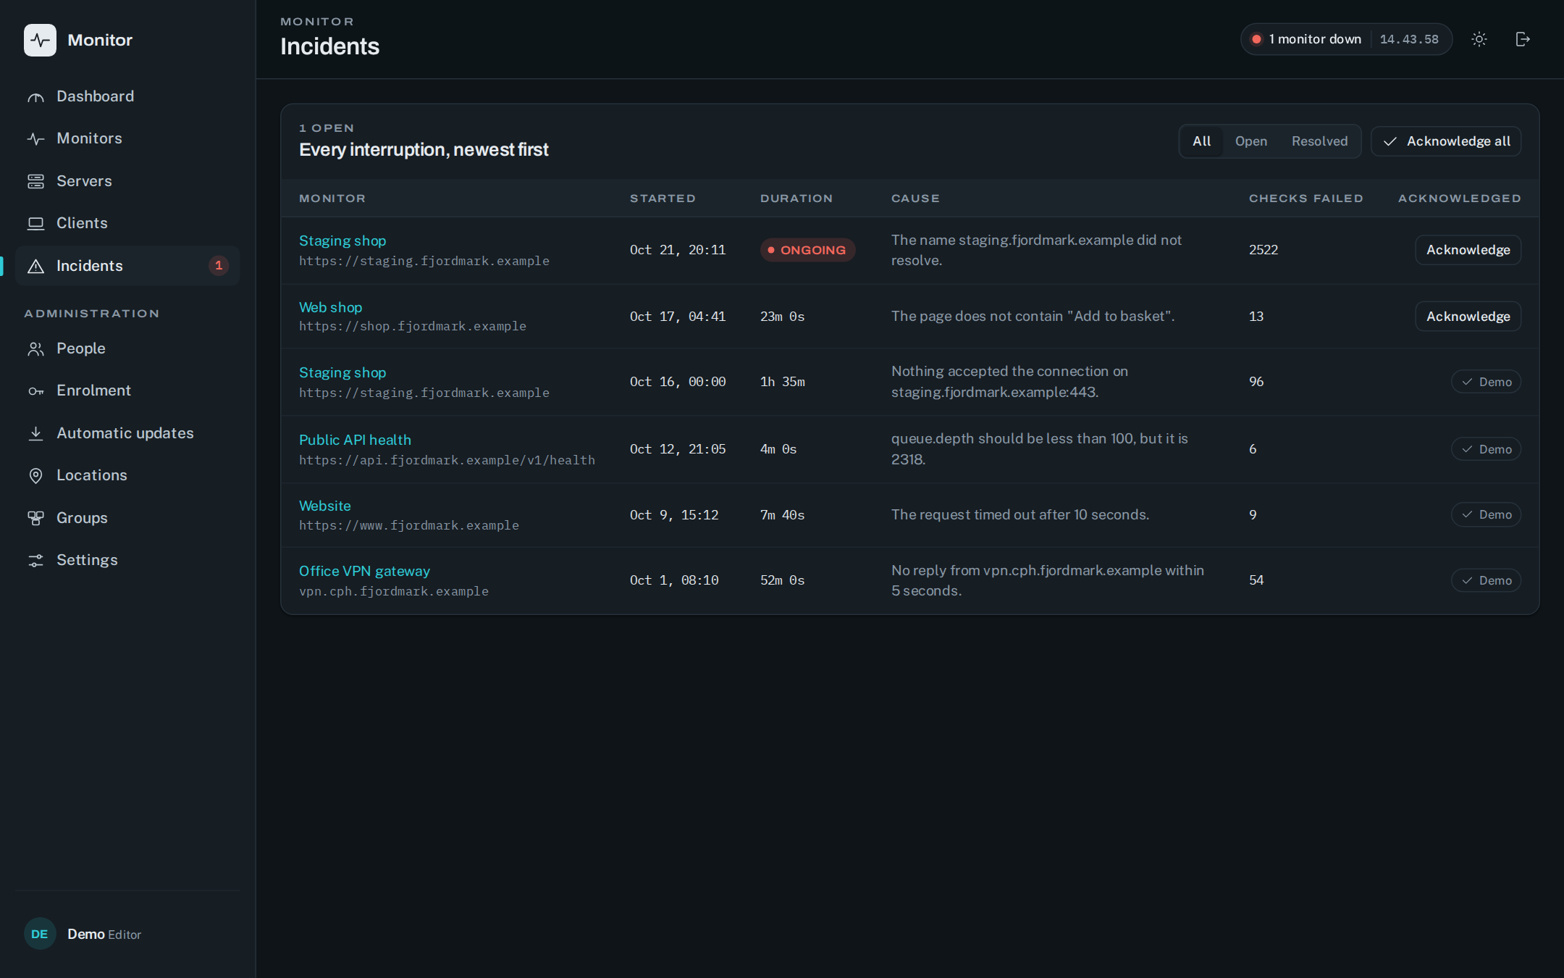Click the URL https://api.fjordmark.example/v1/health

447,460
